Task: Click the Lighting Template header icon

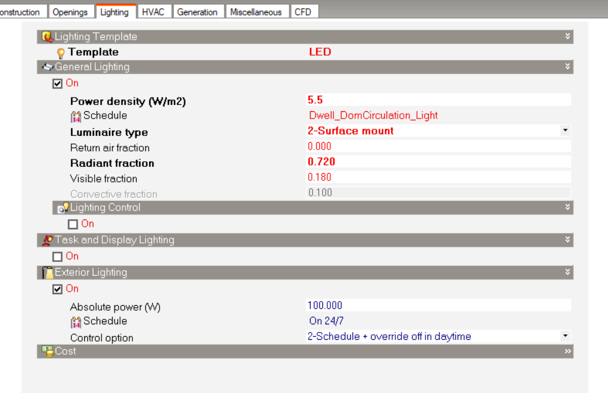Action: (x=47, y=37)
